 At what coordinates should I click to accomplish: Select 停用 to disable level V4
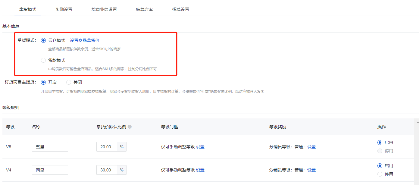point(380,174)
